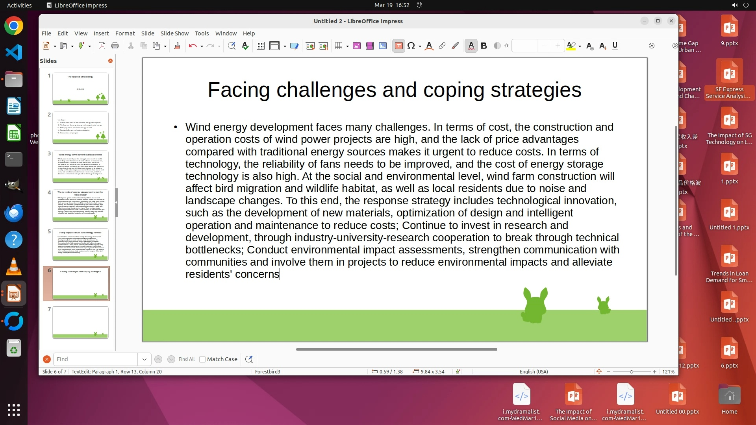Click the Insert Hyperlink chain icon

click(442, 46)
